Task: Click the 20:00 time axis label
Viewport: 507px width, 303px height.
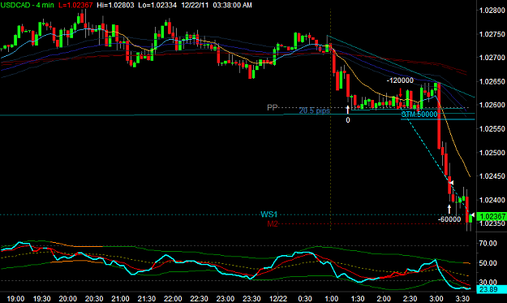Action: tap(68, 298)
